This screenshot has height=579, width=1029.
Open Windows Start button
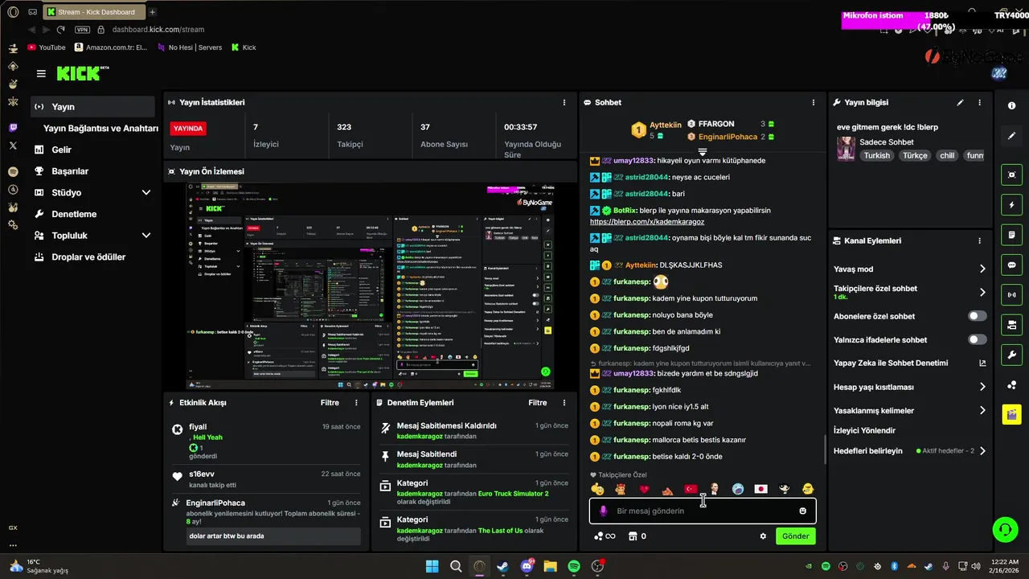tap(433, 566)
